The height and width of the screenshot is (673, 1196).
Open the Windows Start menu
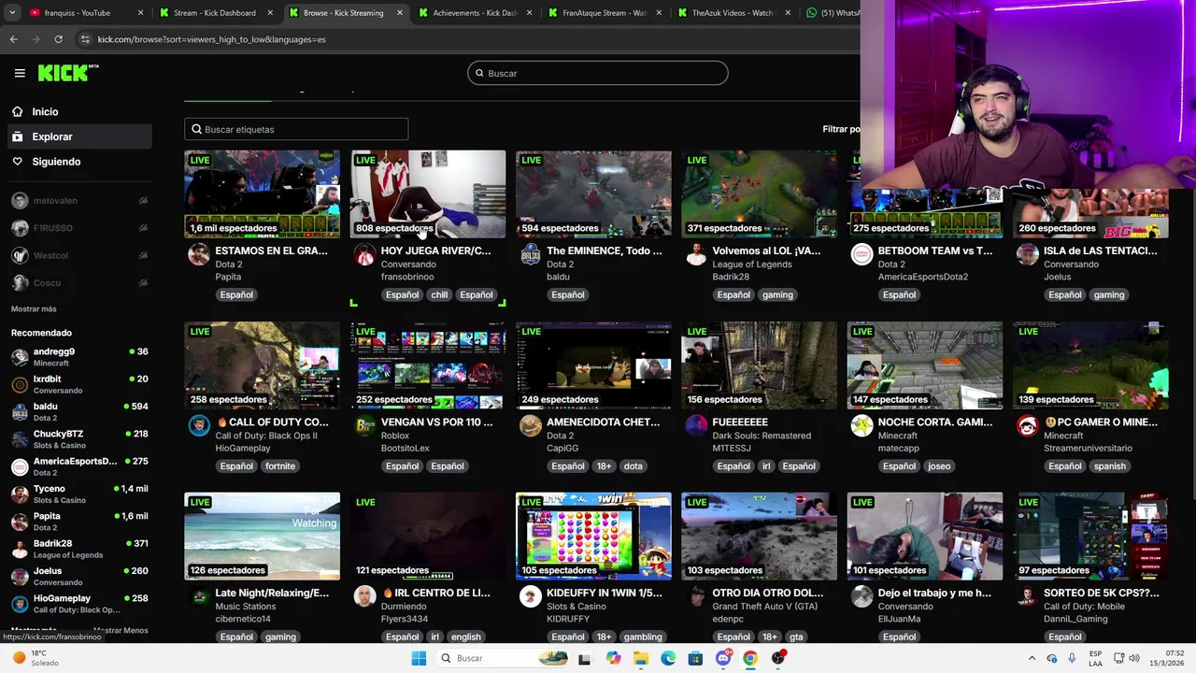420,658
